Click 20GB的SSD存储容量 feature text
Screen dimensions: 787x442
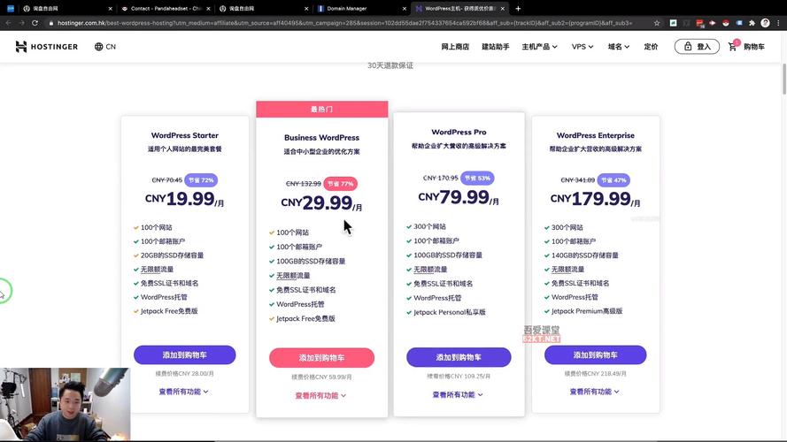[172, 255]
